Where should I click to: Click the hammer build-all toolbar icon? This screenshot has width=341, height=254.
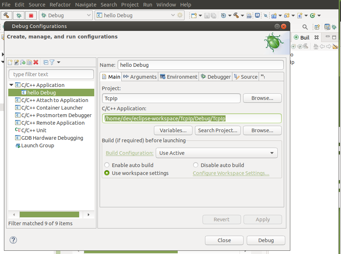236,15
